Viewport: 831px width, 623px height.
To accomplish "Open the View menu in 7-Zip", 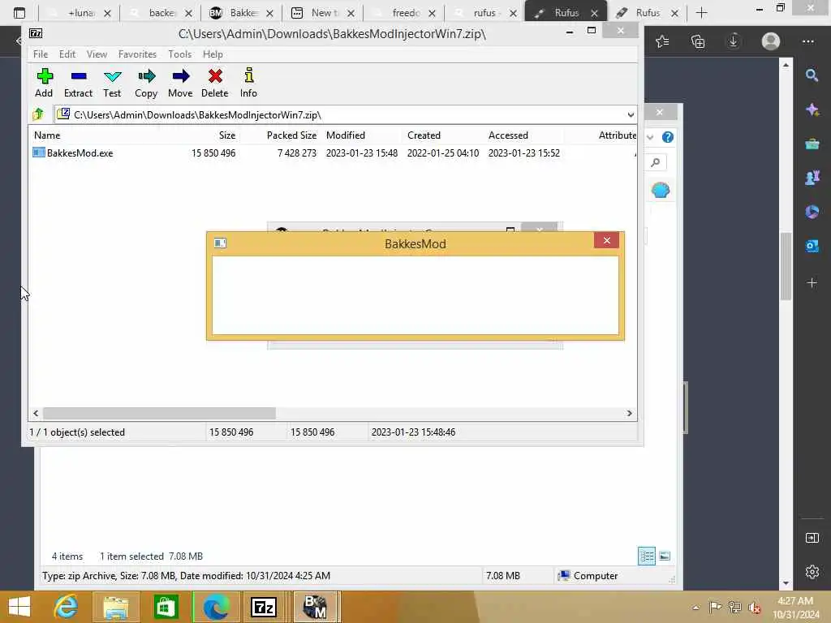I will 97,54.
